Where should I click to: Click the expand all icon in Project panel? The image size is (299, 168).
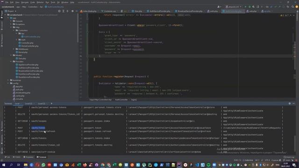tap(64, 11)
